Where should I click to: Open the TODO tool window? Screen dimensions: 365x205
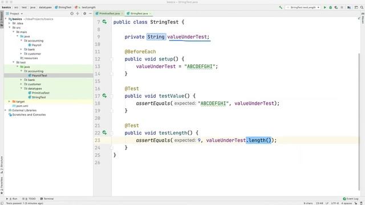tap(29, 199)
